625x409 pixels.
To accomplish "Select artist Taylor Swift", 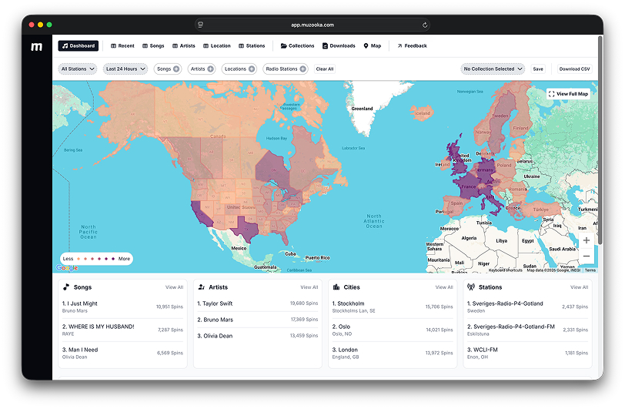I will pyautogui.click(x=258, y=303).
